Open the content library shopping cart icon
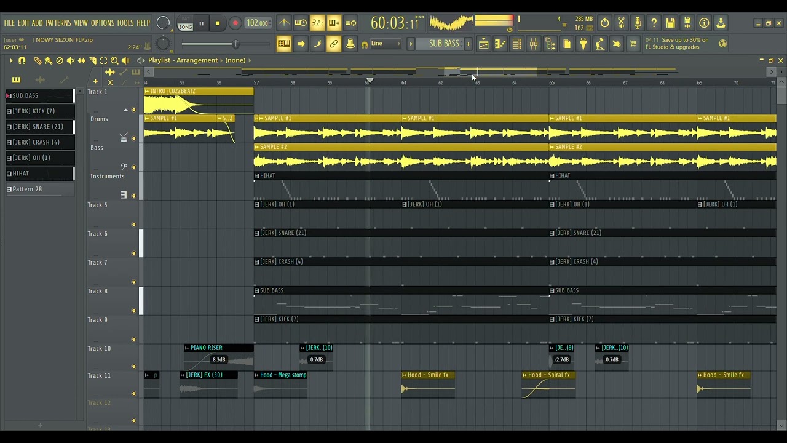787x443 pixels. pos(633,44)
